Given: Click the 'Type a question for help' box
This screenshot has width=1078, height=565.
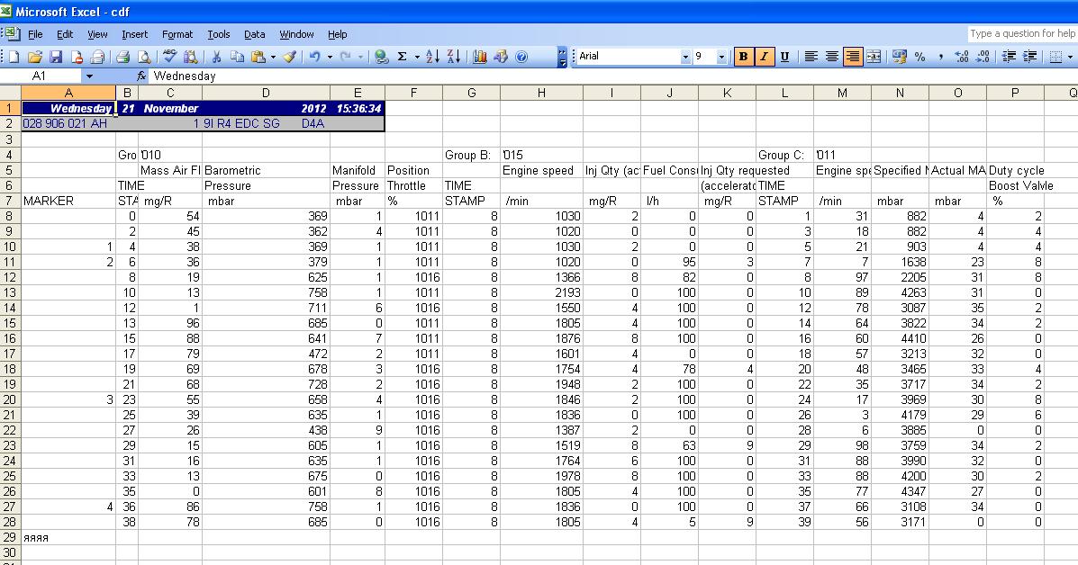Looking at the screenshot, I should [x=1021, y=33].
